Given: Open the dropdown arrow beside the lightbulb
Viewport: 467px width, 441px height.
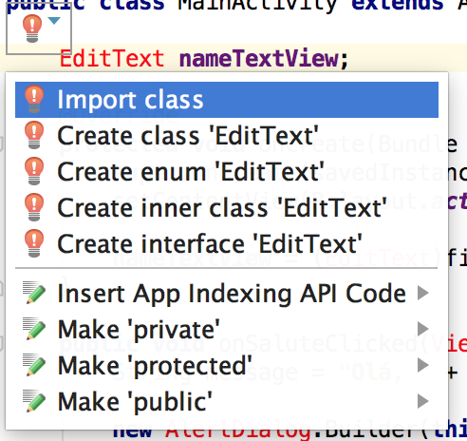Looking at the screenshot, I should (x=54, y=21).
